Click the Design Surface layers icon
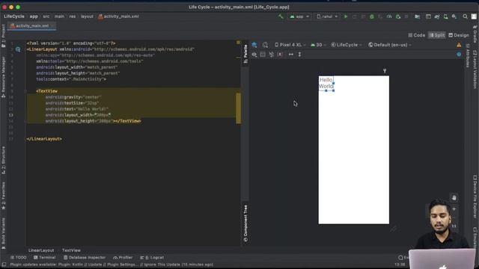 254,45
